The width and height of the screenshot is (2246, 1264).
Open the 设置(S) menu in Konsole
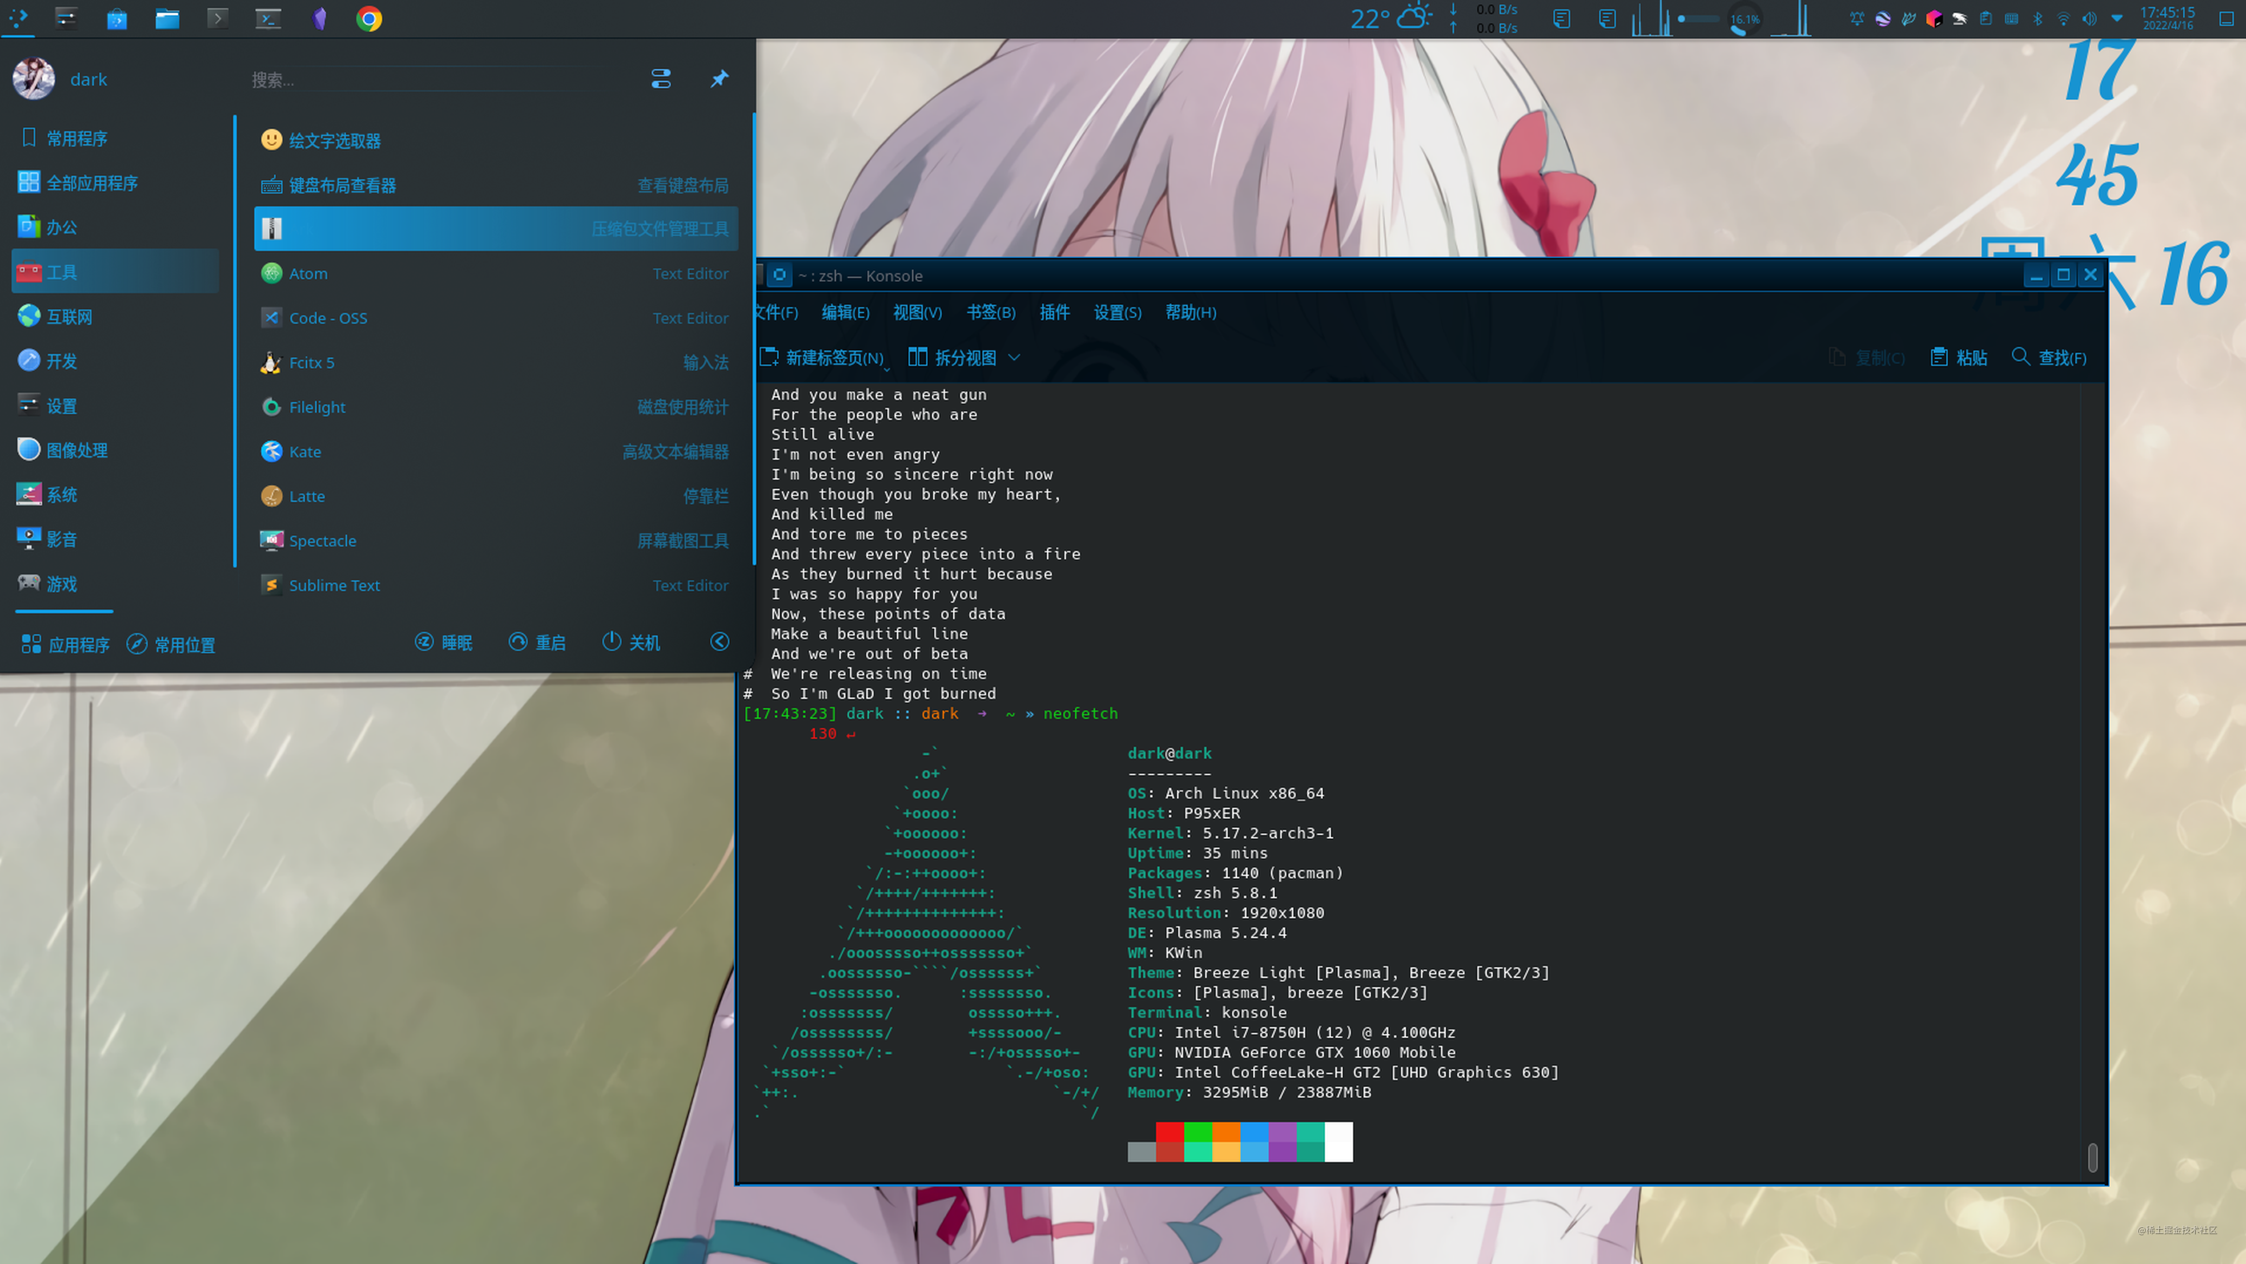[1118, 312]
